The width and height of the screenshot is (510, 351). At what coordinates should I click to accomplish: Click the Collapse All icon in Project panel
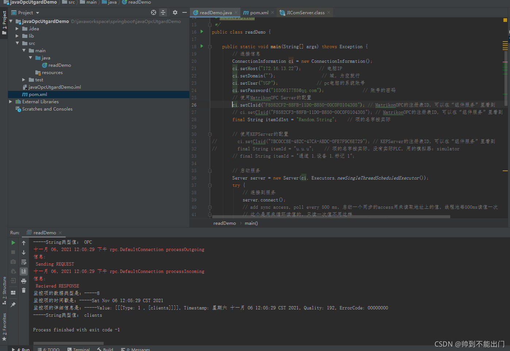coord(163,12)
